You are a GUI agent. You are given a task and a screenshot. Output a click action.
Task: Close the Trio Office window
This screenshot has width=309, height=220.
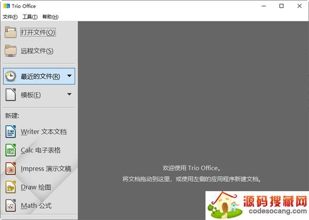click(299, 6)
